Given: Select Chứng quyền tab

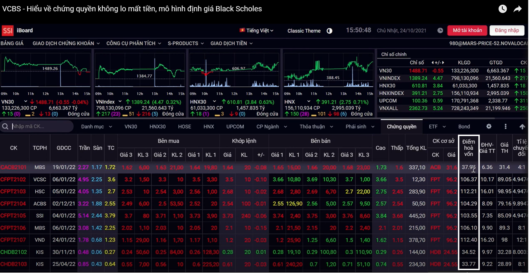Looking at the screenshot, I should coord(402,127).
